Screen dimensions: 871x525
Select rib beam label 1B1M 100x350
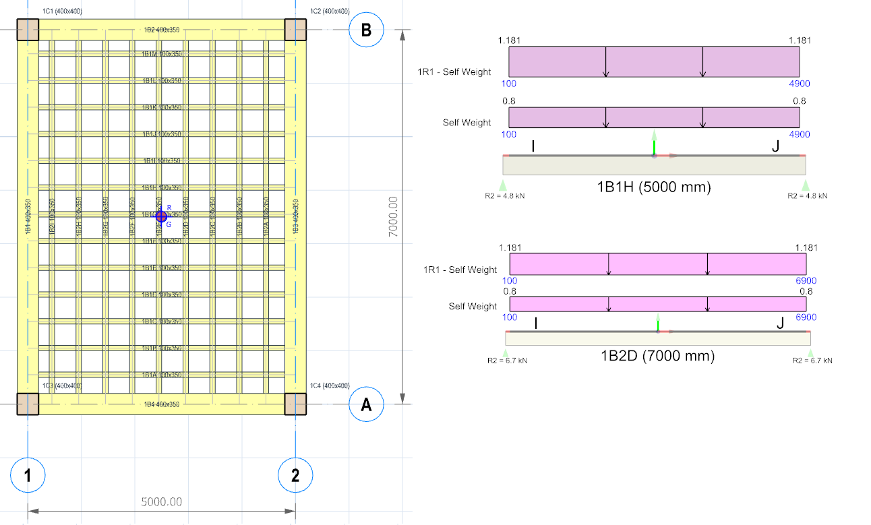click(x=162, y=54)
